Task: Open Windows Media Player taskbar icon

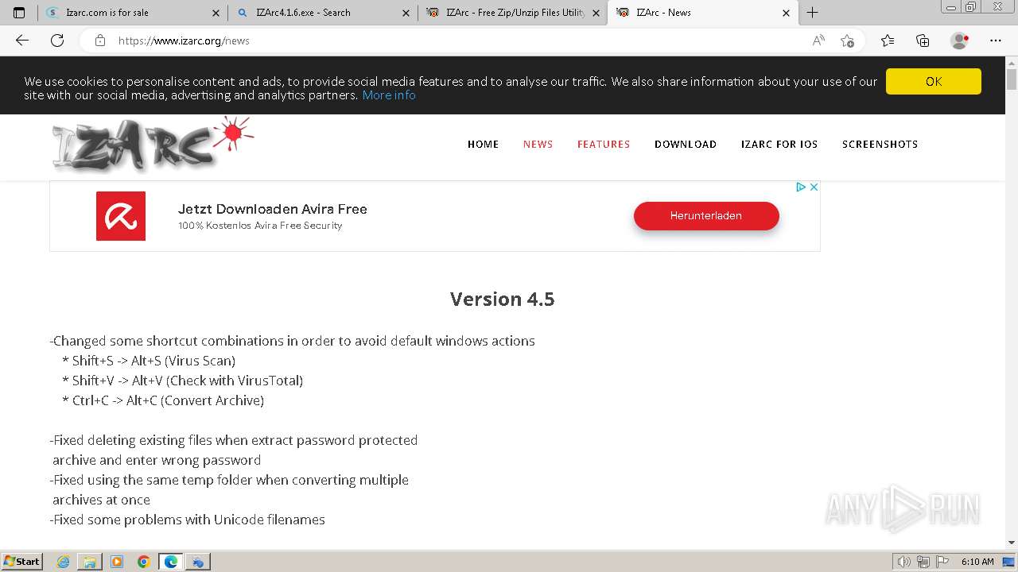Action: (117, 562)
